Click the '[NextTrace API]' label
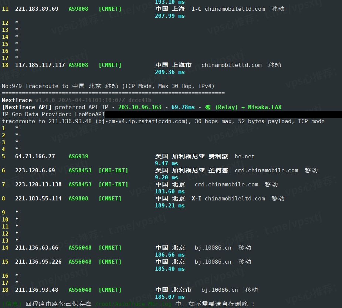 click(x=27, y=107)
